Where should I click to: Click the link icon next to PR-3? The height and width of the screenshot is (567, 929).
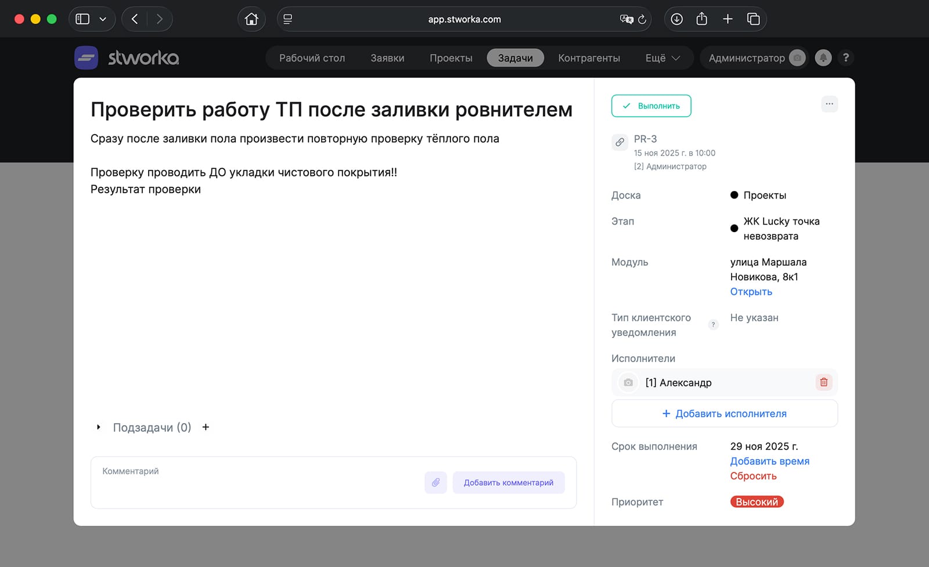[x=620, y=142]
